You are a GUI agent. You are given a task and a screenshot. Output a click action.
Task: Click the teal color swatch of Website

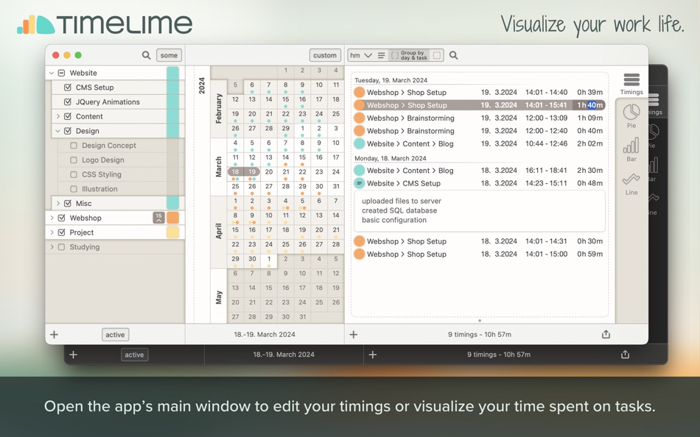[x=172, y=73]
